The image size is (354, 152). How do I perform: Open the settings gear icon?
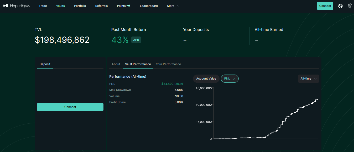coord(350,6)
